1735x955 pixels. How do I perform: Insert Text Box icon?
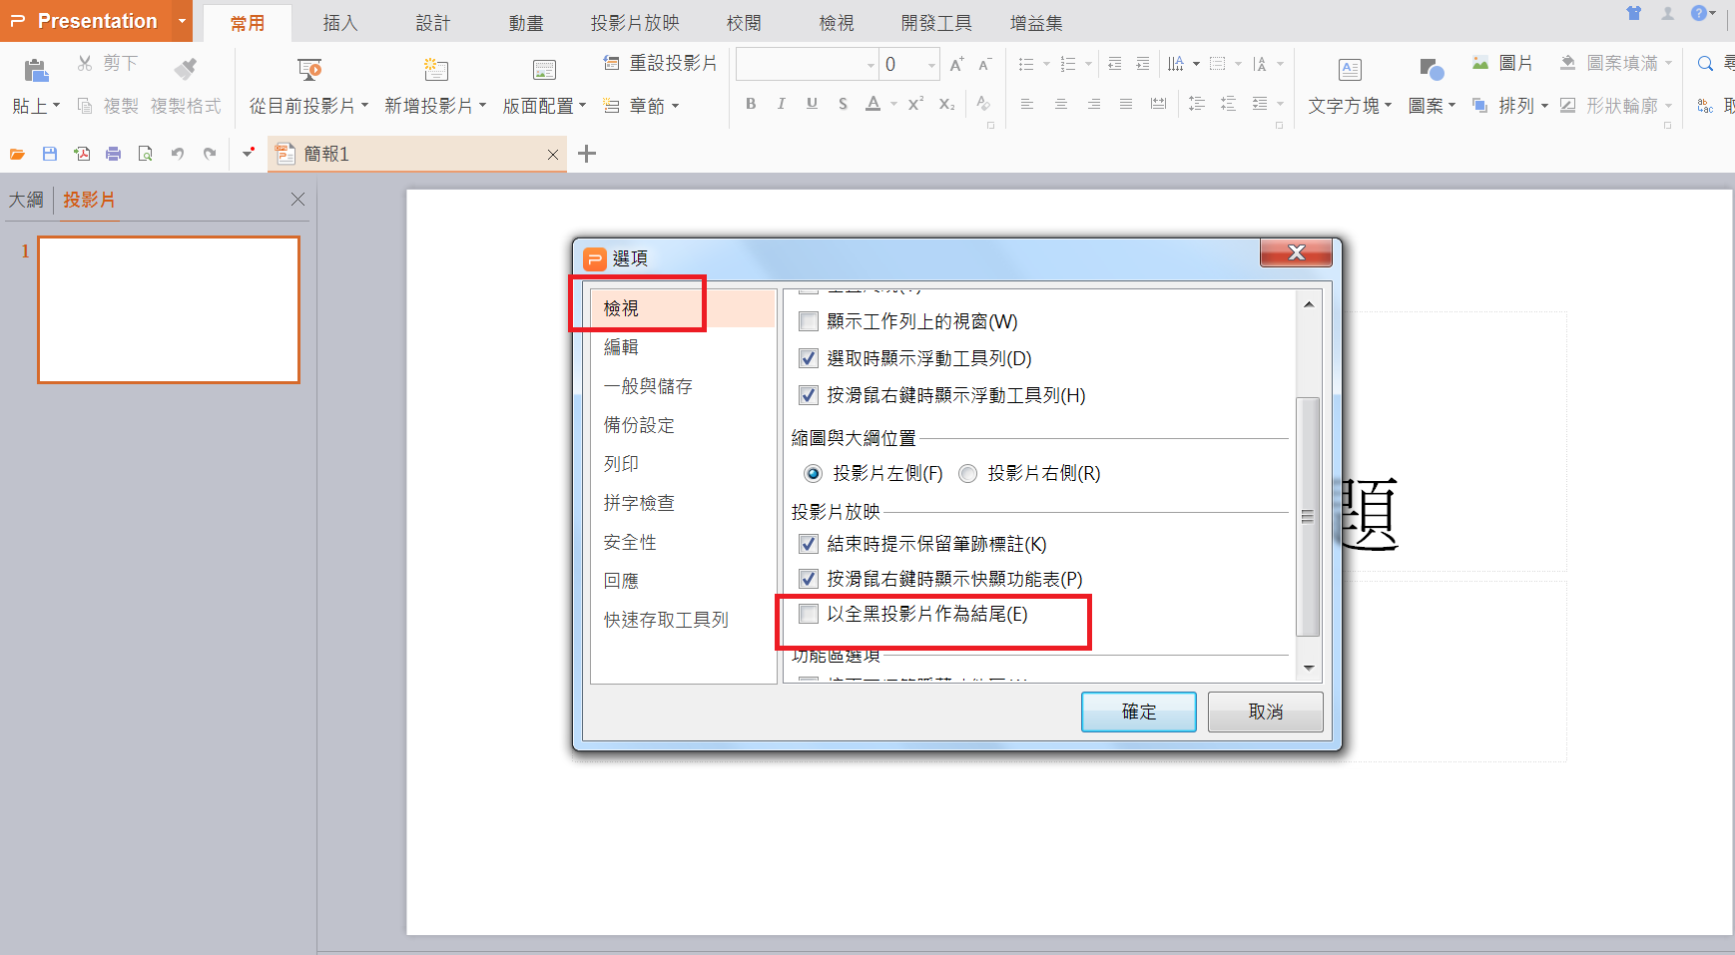tap(1350, 69)
